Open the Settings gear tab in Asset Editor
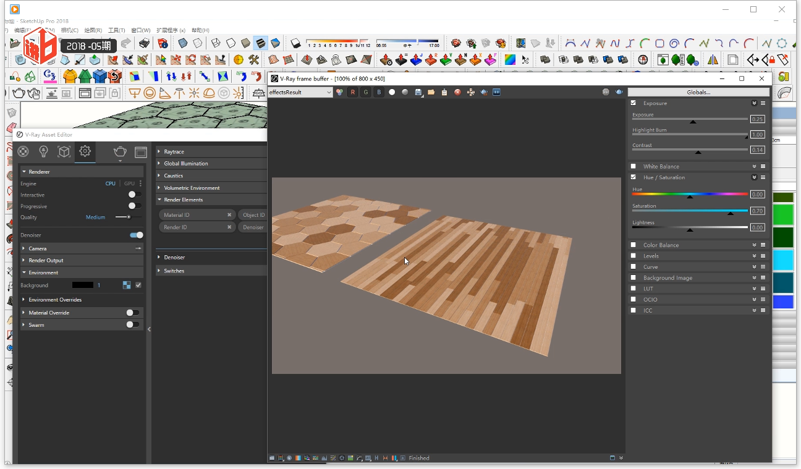 point(85,151)
